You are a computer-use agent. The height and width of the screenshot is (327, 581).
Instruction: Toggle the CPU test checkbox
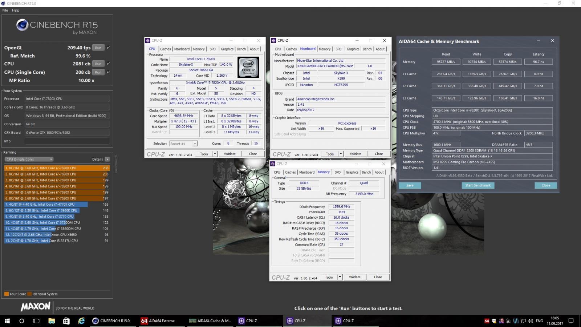(x=108, y=64)
